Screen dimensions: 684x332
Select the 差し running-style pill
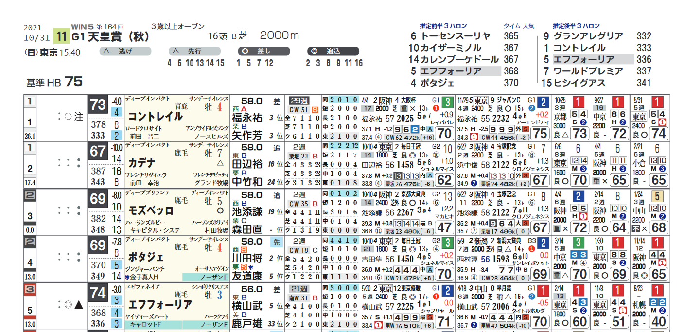(264, 51)
